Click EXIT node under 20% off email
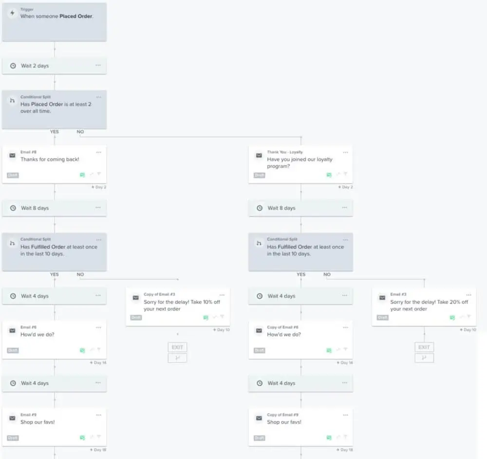The height and width of the screenshot is (459, 487). click(x=424, y=347)
